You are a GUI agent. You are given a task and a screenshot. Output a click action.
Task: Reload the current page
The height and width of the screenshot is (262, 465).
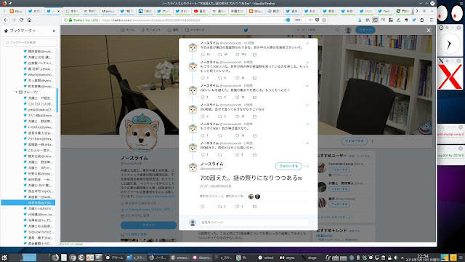coord(21,20)
